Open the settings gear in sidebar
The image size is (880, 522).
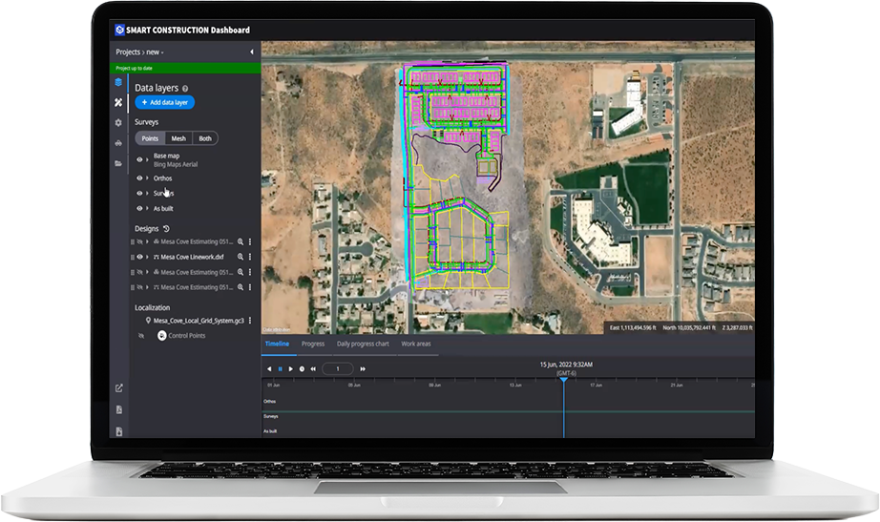[118, 122]
